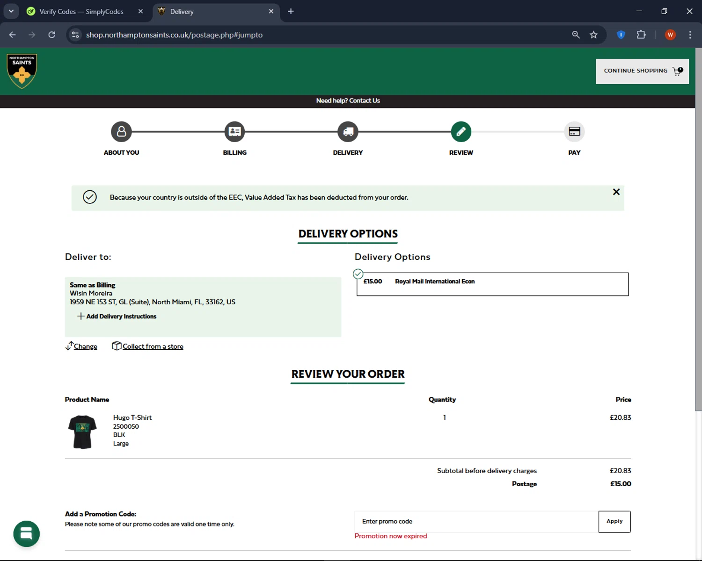
Task: Jump to the Pay card step icon
Action: 574,132
